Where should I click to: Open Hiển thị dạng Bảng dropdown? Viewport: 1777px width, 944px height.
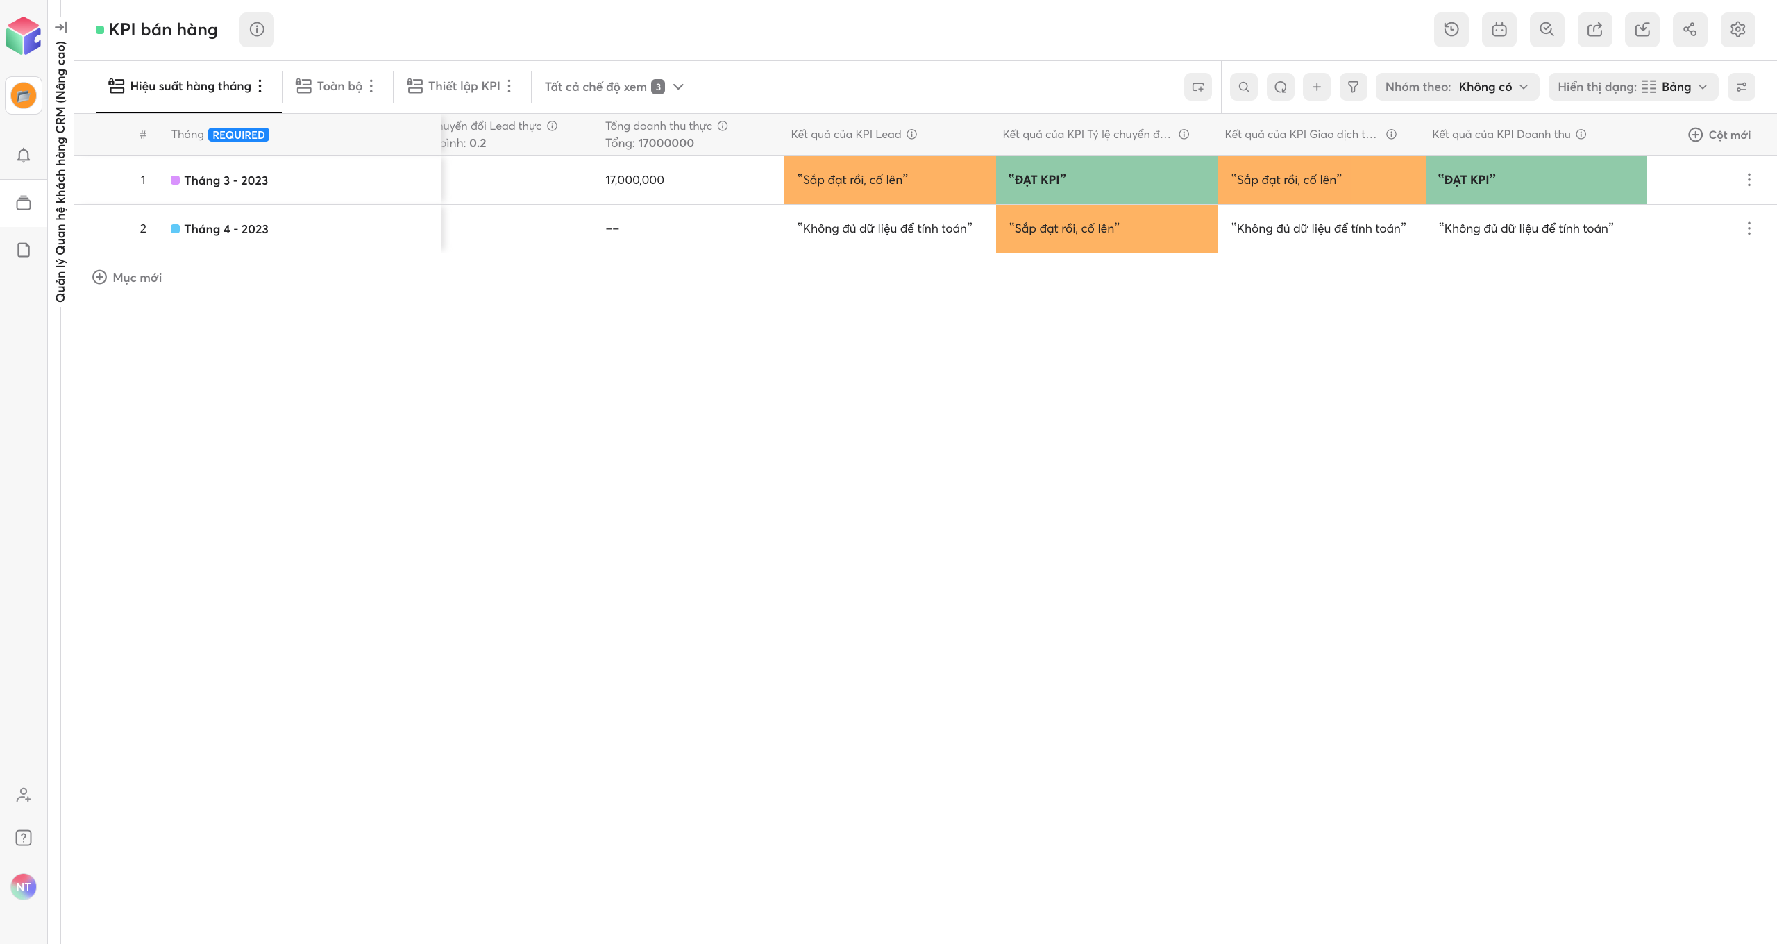[1633, 87]
